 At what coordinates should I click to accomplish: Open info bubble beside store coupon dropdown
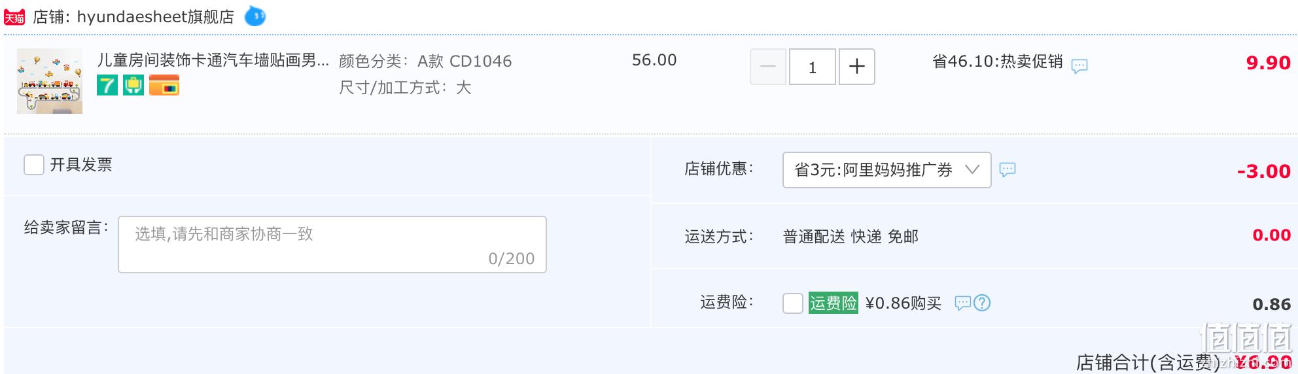coord(1008,169)
